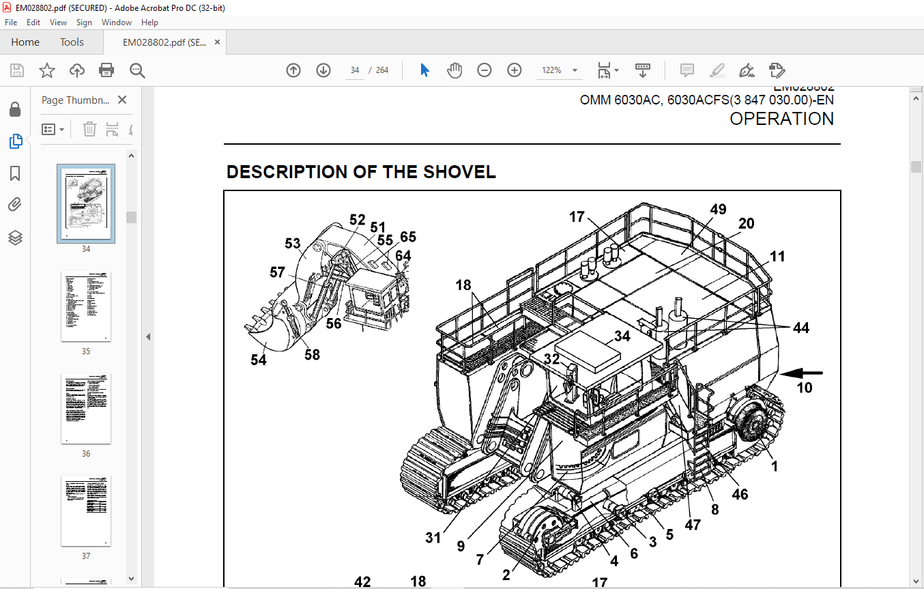Select the Highlight text tool
The height and width of the screenshot is (589, 924).
(717, 70)
